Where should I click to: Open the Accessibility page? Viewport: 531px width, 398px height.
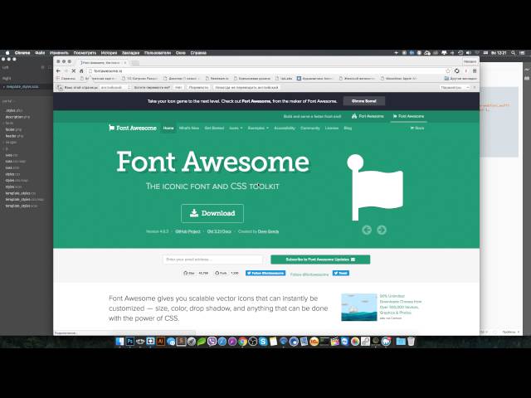point(285,128)
